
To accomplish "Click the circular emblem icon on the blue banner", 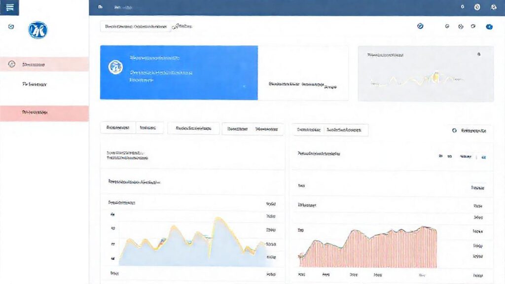I will pyautogui.click(x=115, y=67).
